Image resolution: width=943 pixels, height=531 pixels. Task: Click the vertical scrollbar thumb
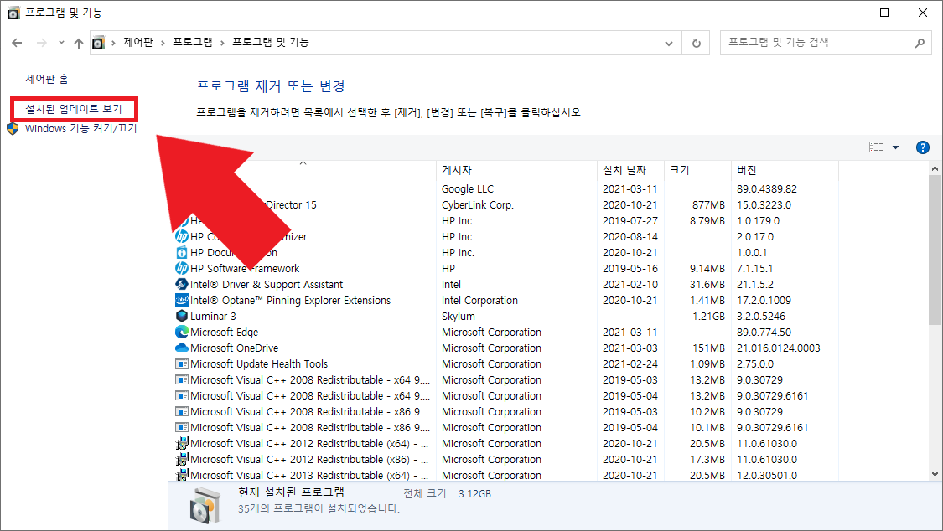(x=935, y=250)
